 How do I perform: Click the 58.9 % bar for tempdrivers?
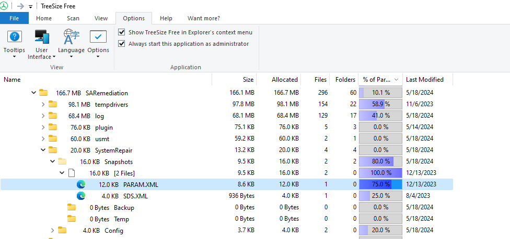pyautogui.click(x=380, y=104)
